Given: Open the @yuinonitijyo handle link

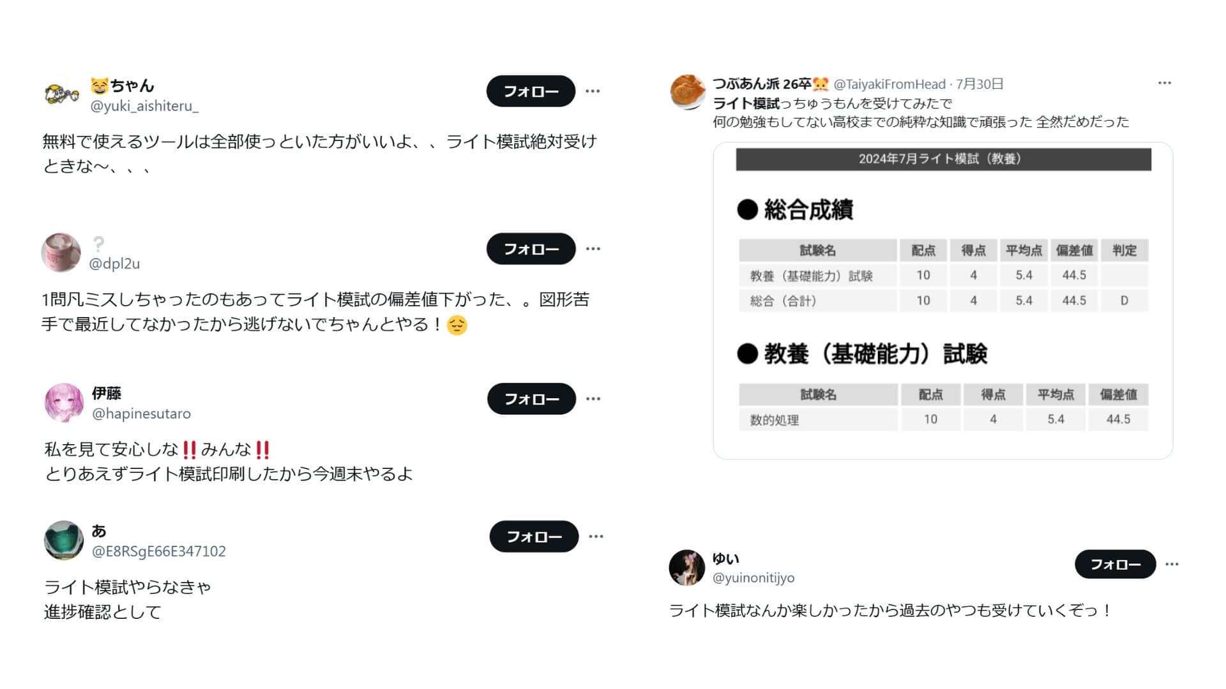Looking at the screenshot, I should [753, 577].
